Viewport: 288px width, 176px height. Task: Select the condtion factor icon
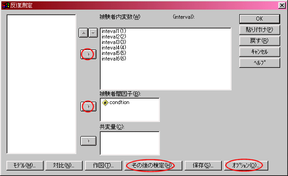tap(105, 103)
